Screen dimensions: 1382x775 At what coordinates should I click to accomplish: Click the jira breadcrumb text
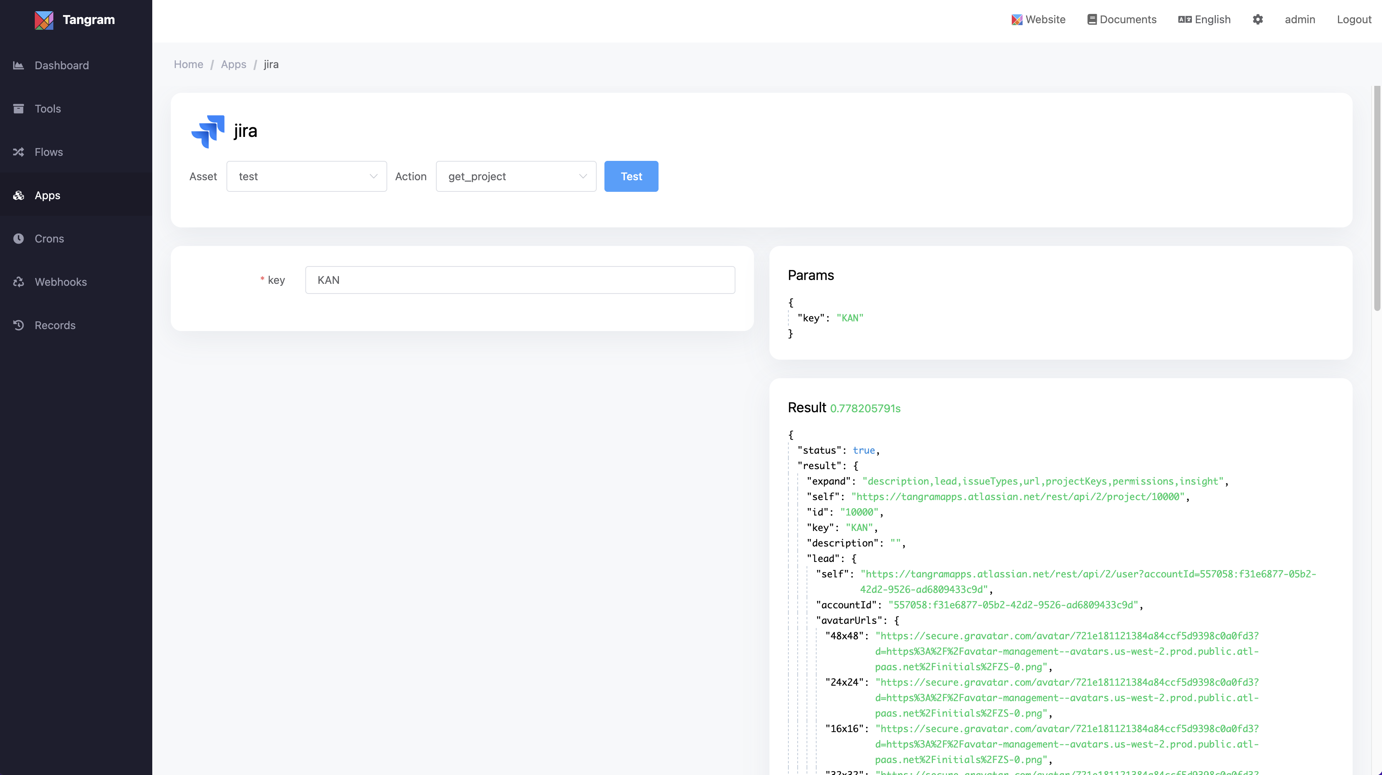point(271,65)
